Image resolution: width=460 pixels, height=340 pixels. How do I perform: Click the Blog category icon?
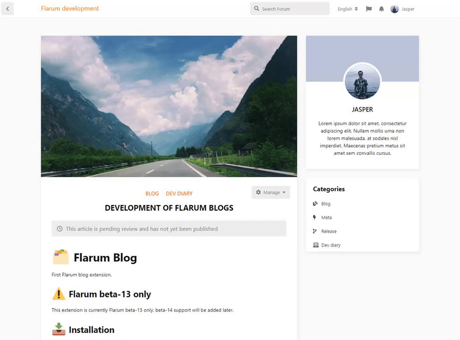click(x=315, y=204)
